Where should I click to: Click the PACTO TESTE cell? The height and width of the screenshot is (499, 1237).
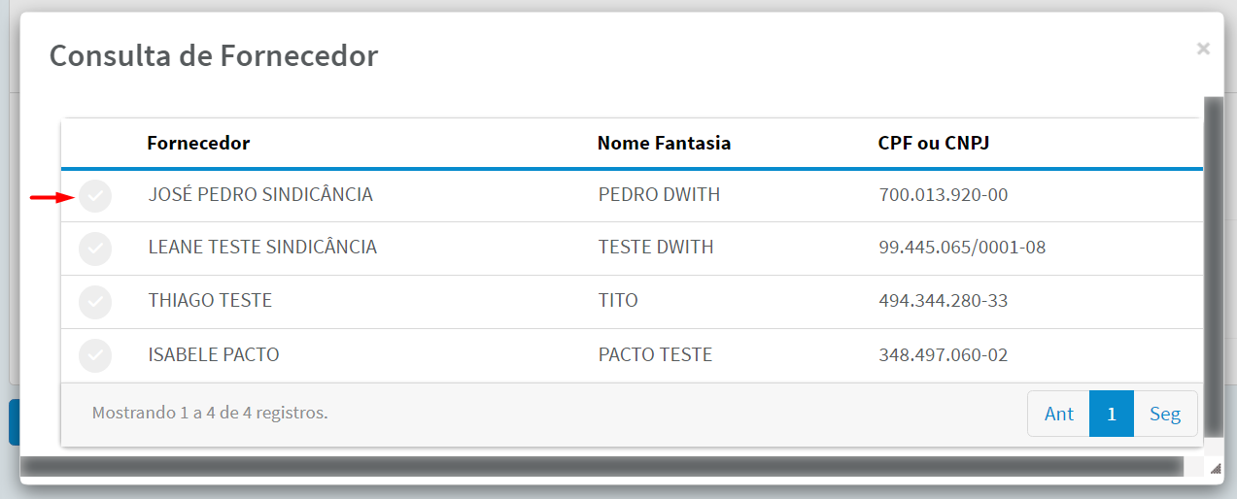[x=655, y=354]
